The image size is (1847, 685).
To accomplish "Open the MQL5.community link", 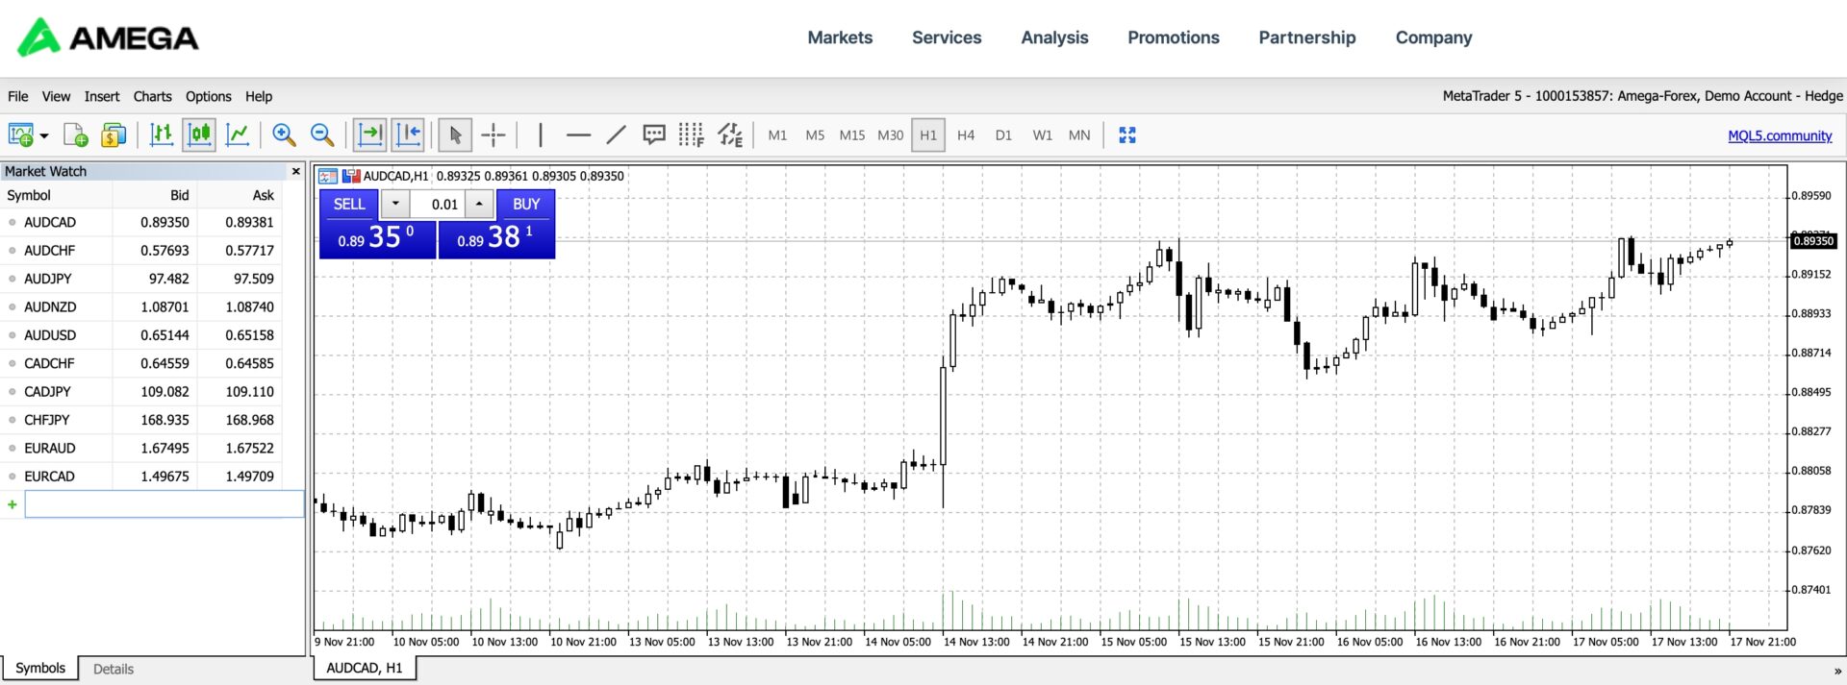I will [1780, 135].
